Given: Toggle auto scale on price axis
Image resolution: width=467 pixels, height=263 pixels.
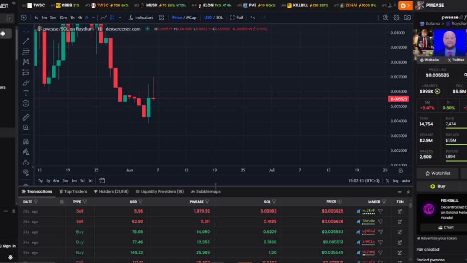Looking at the screenshot, I should pyautogui.click(x=406, y=181).
